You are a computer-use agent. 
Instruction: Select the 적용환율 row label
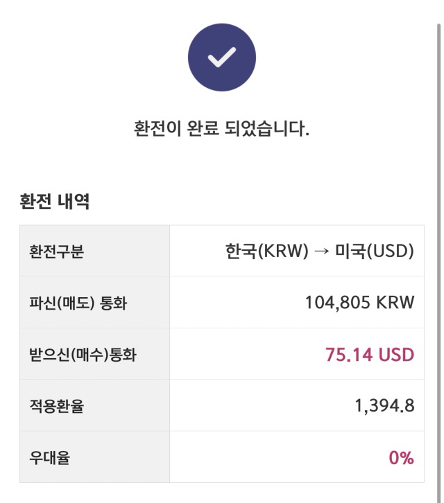57,406
